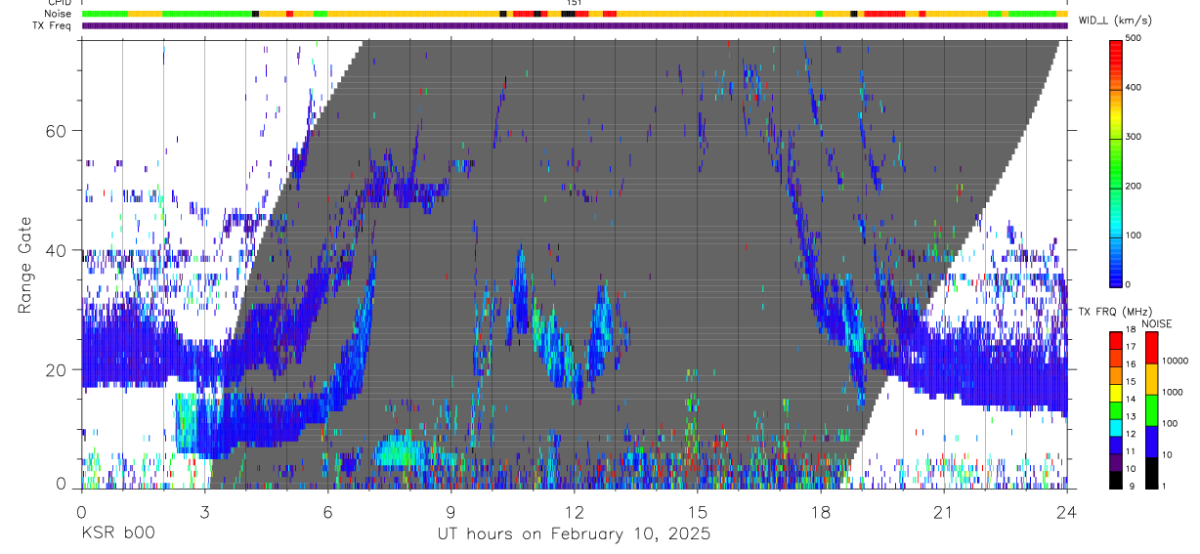Image resolution: width=1200 pixels, height=554 pixels.
Task: Click the '200' label on the WID scale
Action: (x=1134, y=186)
